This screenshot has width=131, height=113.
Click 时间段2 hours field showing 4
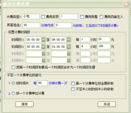pyautogui.click(x=85, y=46)
